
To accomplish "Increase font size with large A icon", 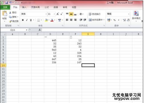I will (x=58, y=14).
